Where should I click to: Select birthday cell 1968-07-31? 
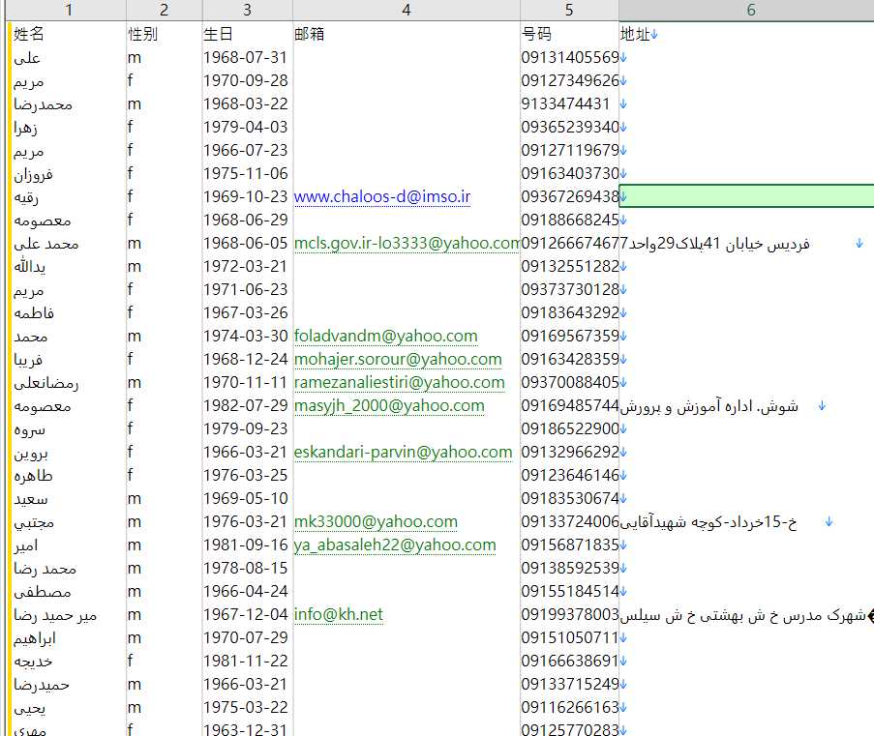coord(247,57)
